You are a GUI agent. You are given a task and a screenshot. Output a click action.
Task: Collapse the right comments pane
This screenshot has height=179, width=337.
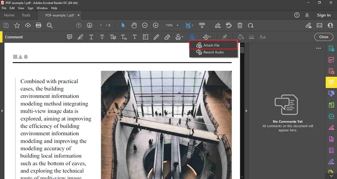point(245,111)
